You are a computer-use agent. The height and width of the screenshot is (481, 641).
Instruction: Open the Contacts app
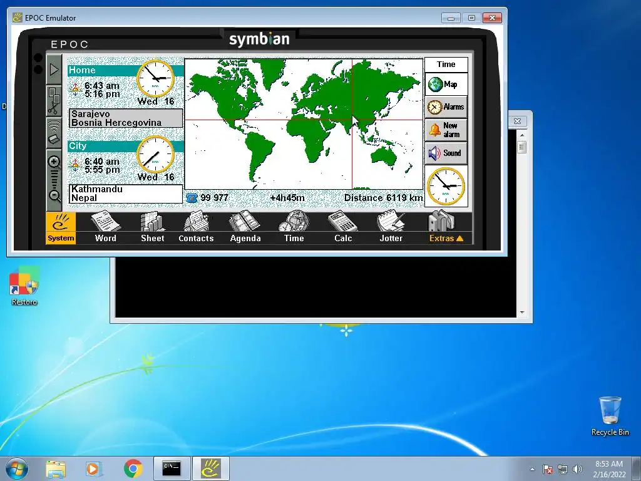[196, 227]
